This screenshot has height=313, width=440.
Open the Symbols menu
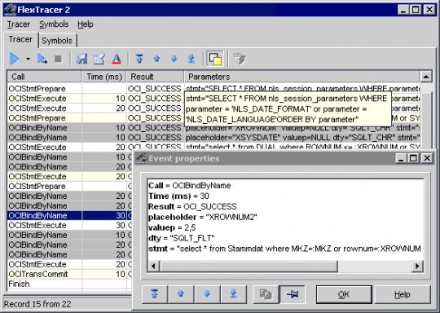(x=54, y=24)
